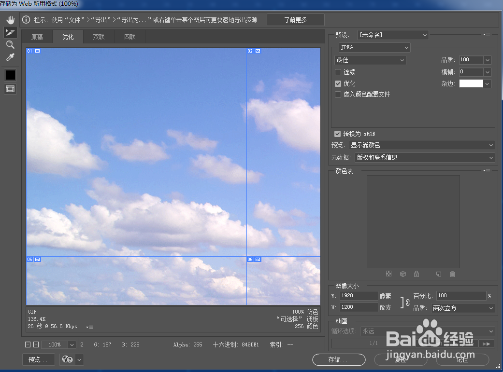This screenshot has width=503, height=372.
Task: Click slice 05 badge icon
Action: point(38,259)
